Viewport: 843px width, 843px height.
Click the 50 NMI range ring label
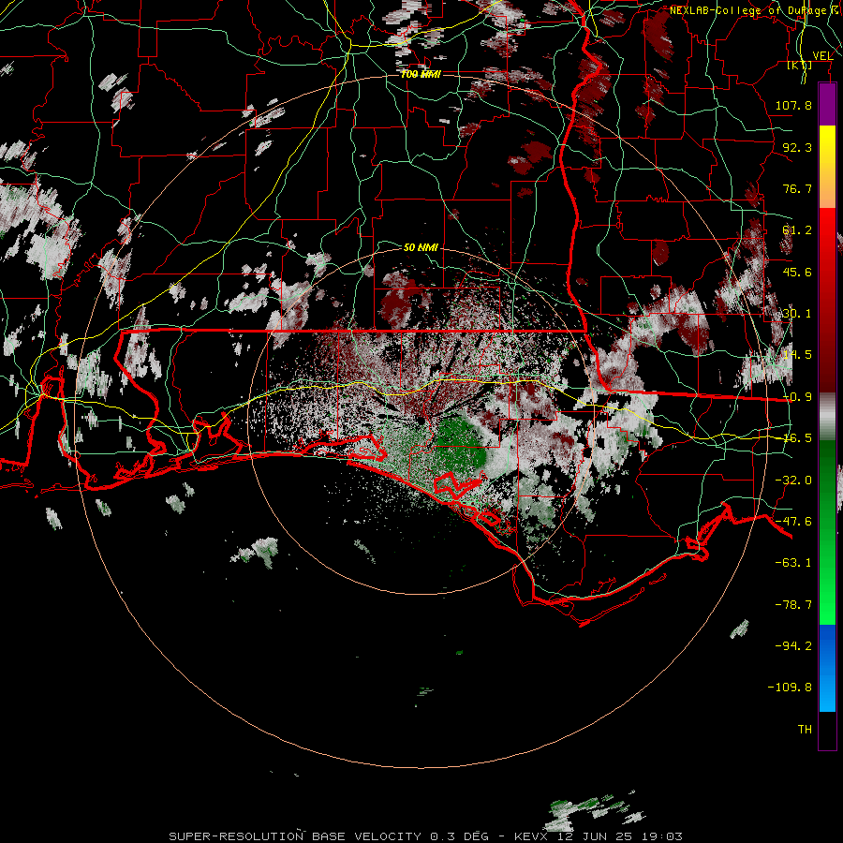point(421,247)
